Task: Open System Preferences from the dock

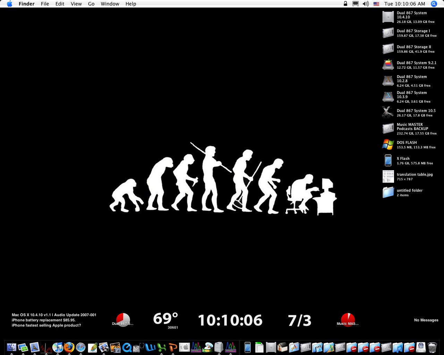Action: point(185,347)
